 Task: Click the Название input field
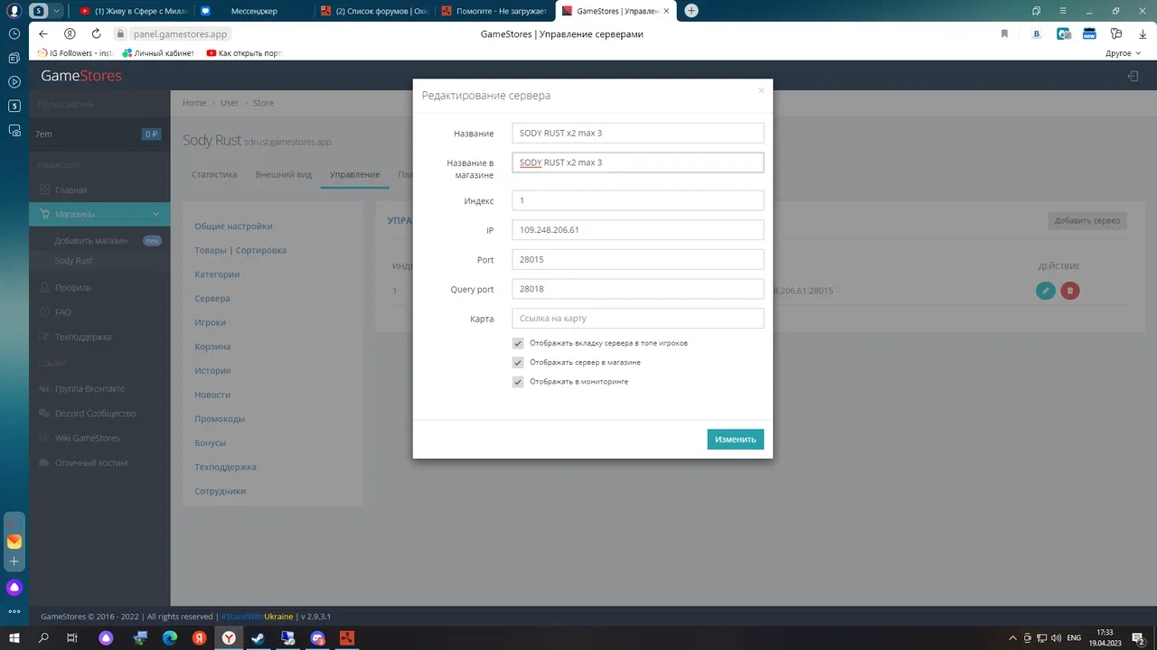pos(637,133)
